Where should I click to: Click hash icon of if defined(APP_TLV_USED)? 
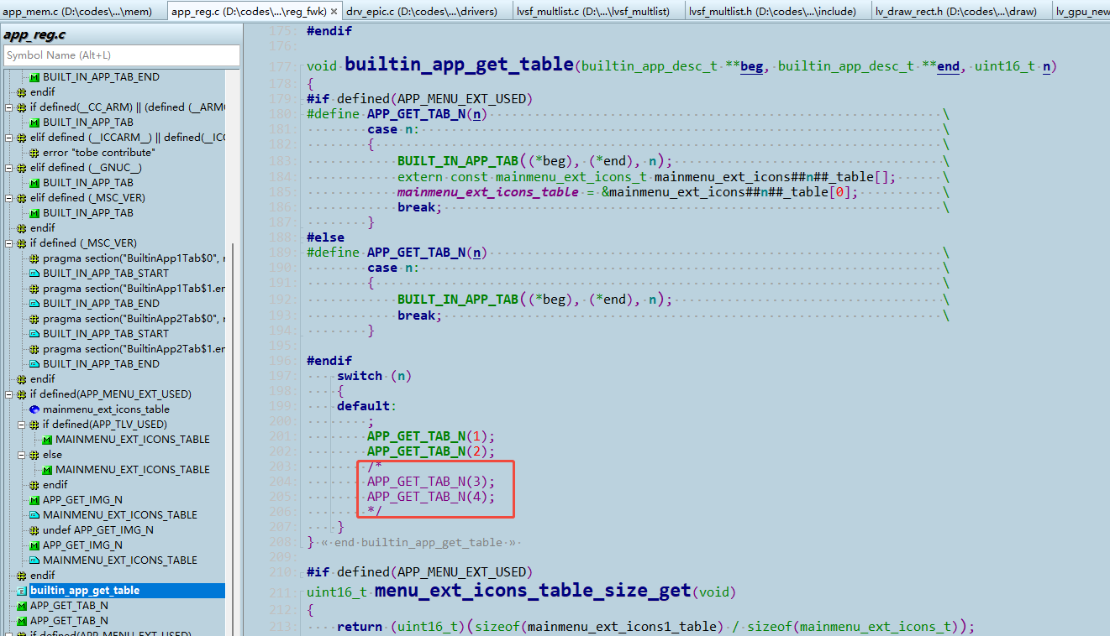tap(34, 425)
